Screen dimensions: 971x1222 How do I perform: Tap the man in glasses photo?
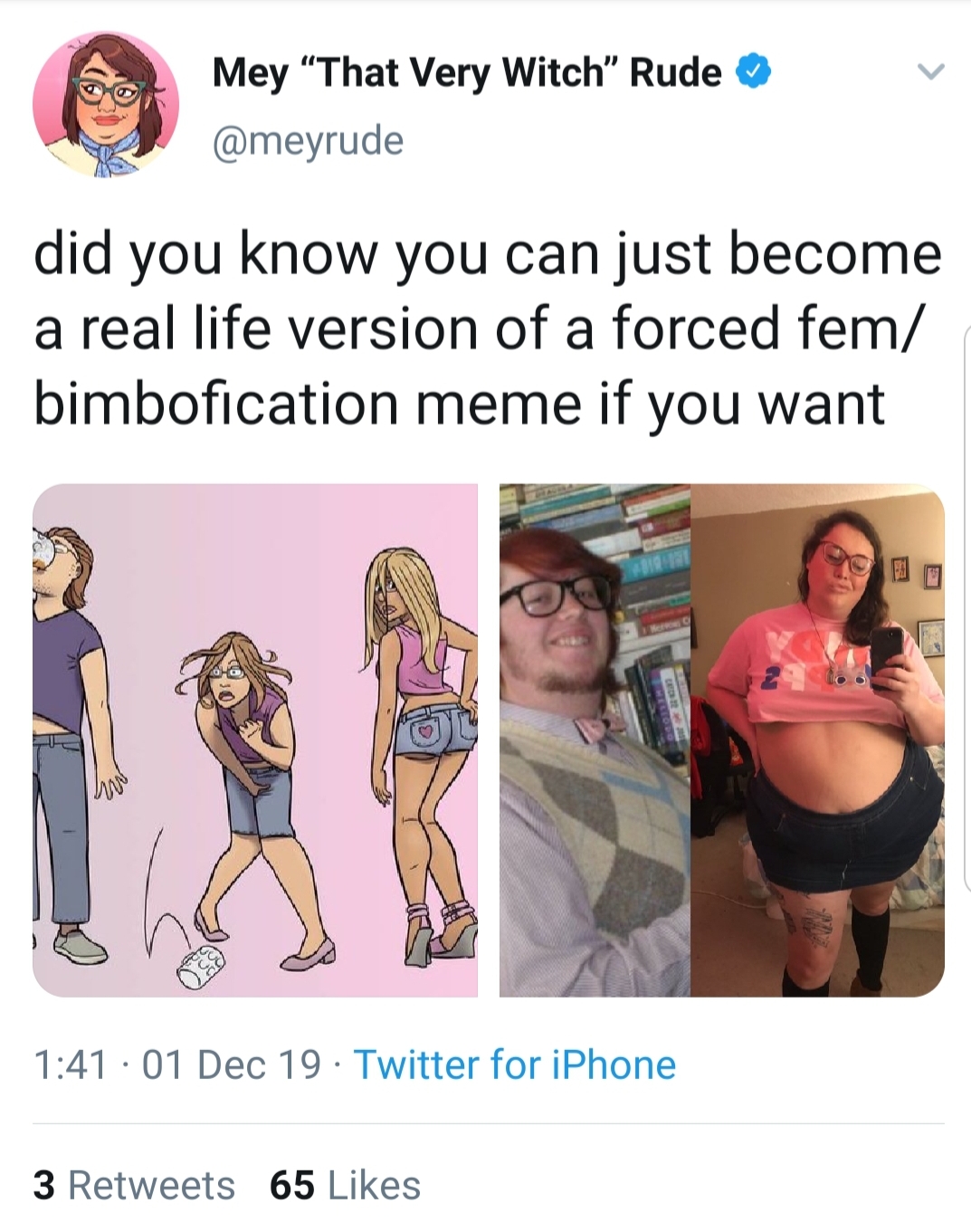point(595,740)
